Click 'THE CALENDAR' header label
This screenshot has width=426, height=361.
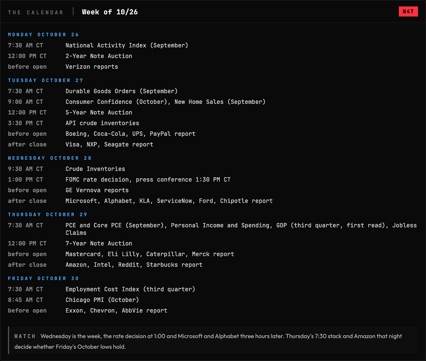(36, 13)
